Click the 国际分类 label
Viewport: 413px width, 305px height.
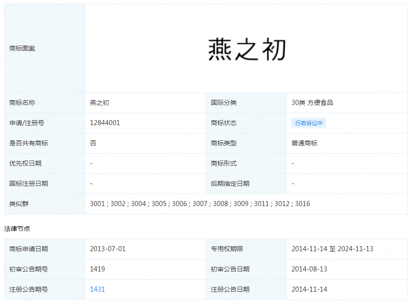pos(224,103)
